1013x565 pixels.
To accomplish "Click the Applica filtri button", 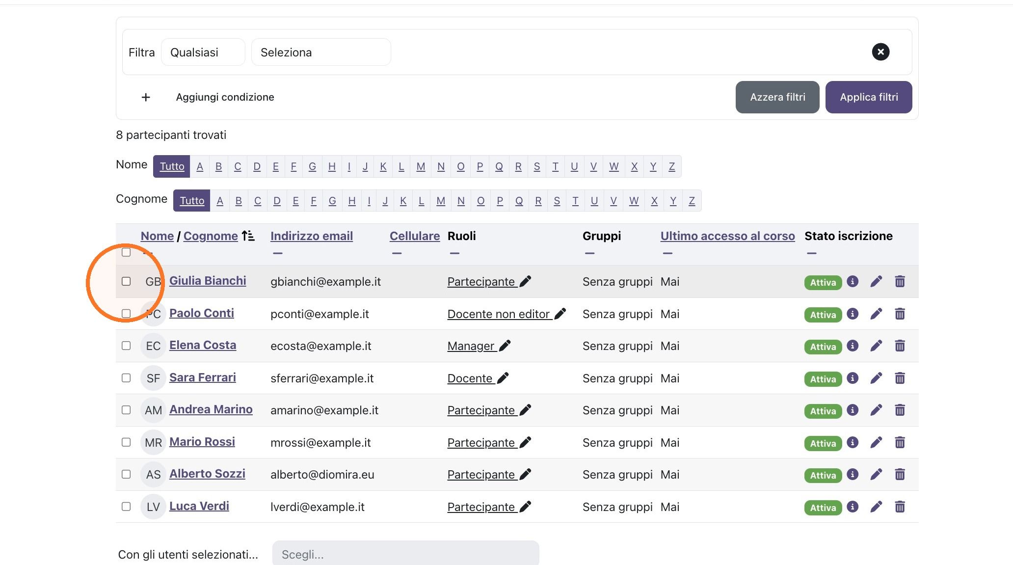I will (869, 97).
